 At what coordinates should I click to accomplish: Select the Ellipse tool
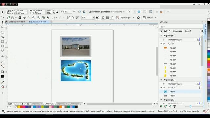click(x=2, y=46)
